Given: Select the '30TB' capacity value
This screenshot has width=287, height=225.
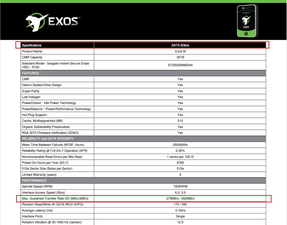Looking at the screenshot, I should 180,57.
